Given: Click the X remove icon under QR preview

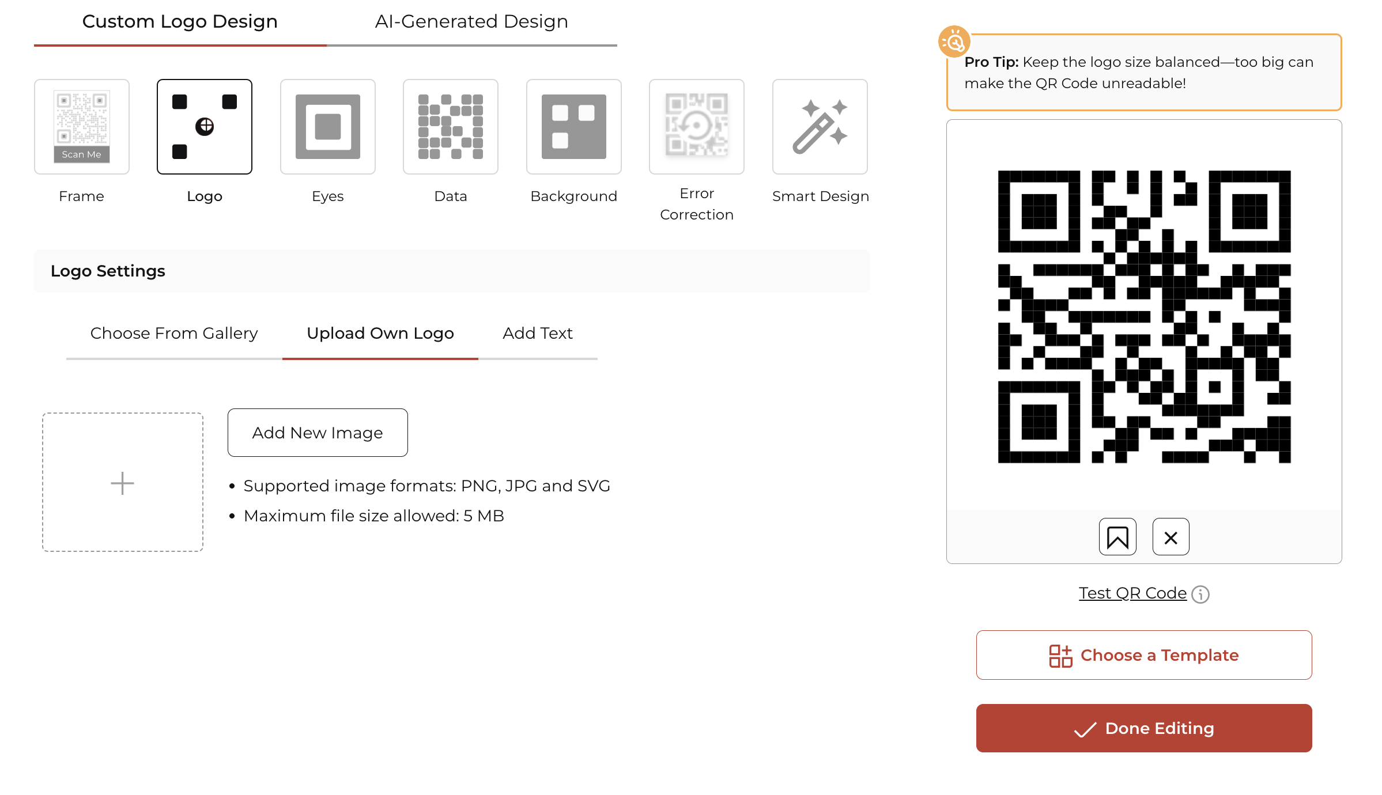Looking at the screenshot, I should click(1170, 537).
